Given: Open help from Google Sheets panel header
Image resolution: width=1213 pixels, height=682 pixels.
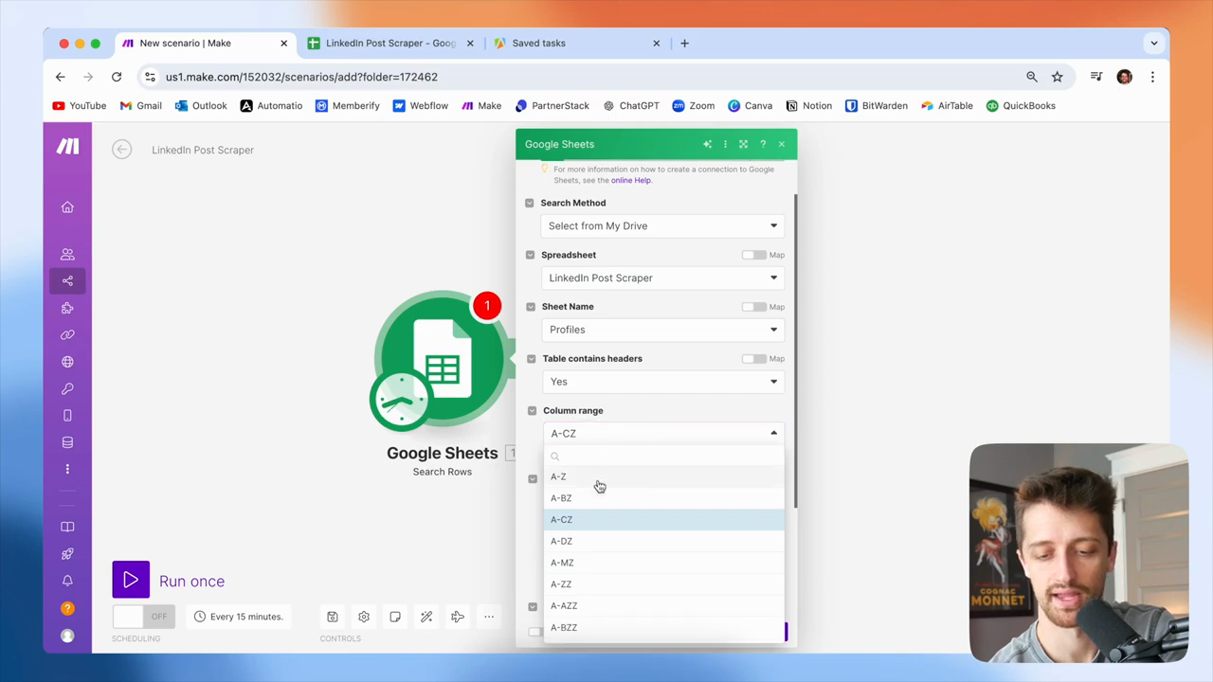Looking at the screenshot, I should pos(763,144).
